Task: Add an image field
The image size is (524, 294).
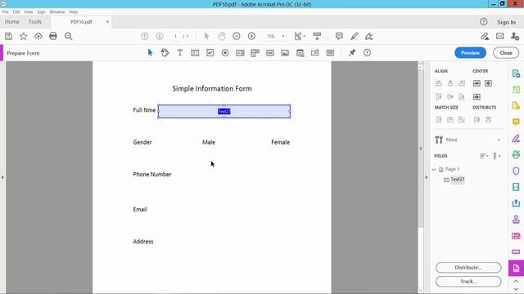Action: click(285, 52)
